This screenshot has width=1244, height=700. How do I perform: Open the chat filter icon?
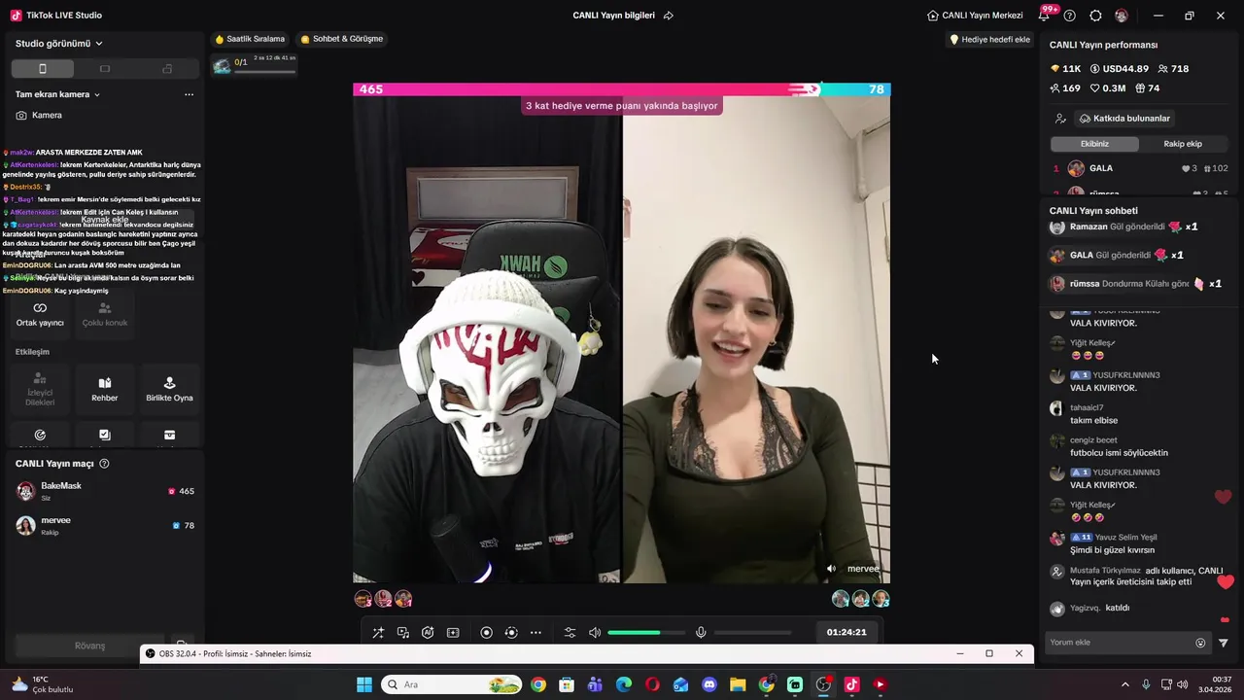click(1224, 643)
